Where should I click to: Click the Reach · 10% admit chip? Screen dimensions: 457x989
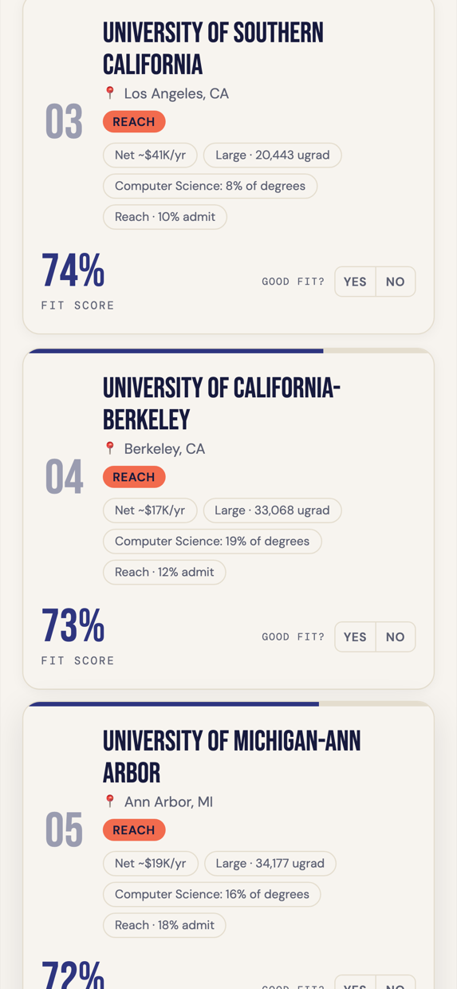(x=165, y=217)
